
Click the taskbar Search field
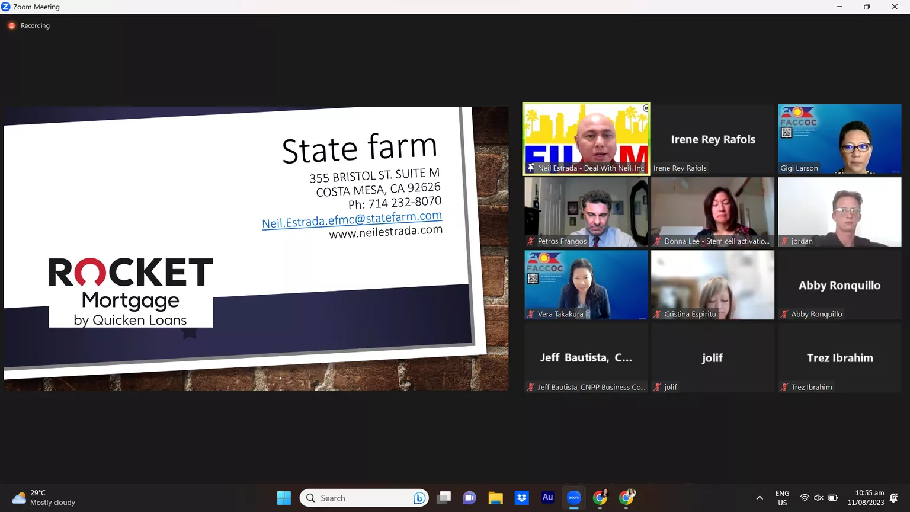tap(364, 498)
